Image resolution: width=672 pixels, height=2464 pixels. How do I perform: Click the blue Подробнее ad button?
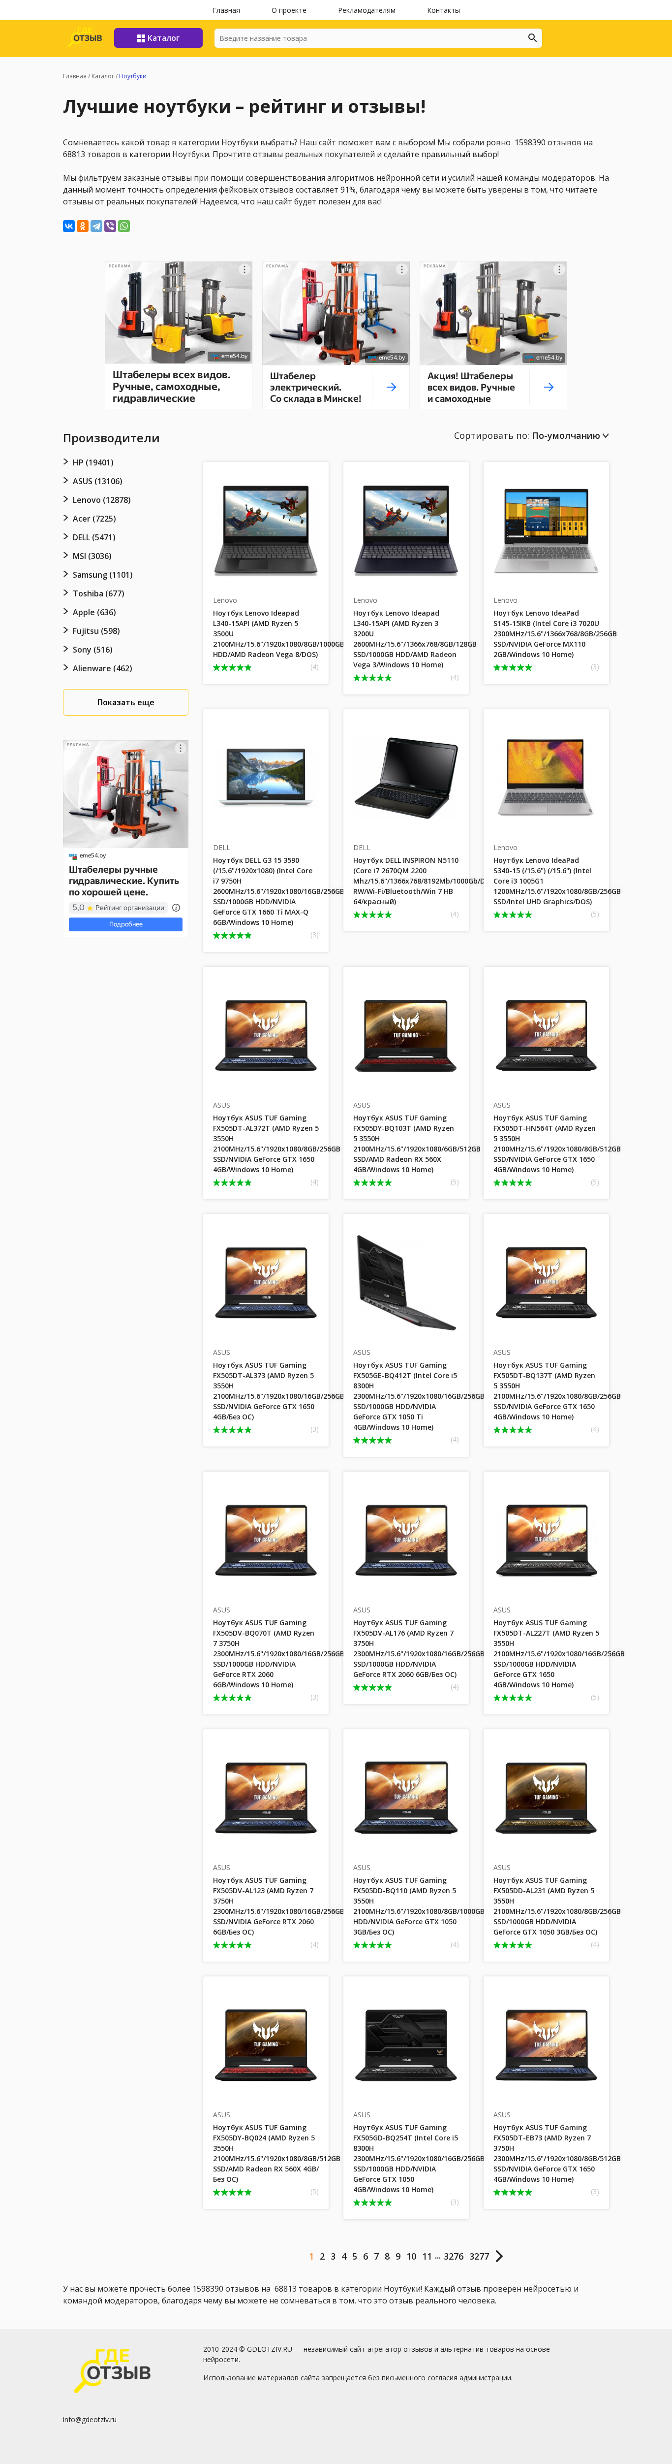[125, 924]
